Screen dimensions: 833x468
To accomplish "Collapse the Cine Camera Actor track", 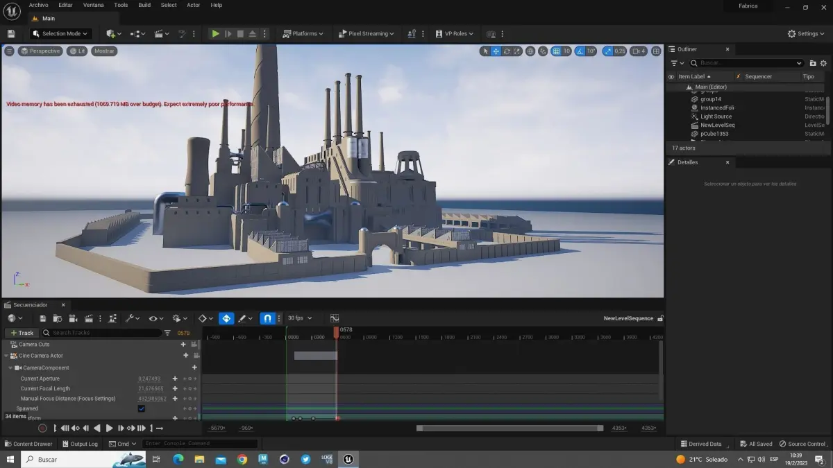I will click(x=6, y=356).
